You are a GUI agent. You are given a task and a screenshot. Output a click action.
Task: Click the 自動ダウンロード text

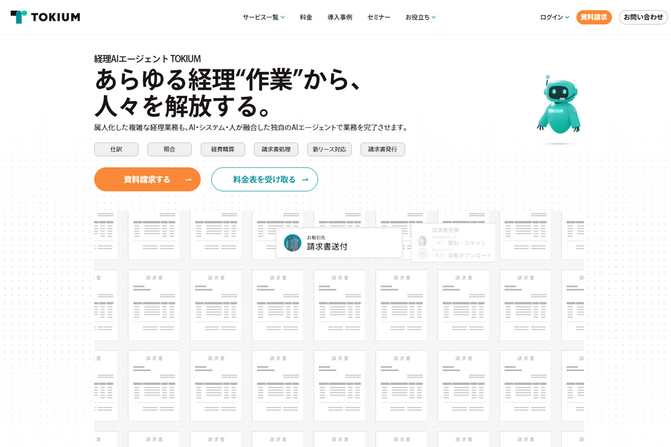point(470,255)
